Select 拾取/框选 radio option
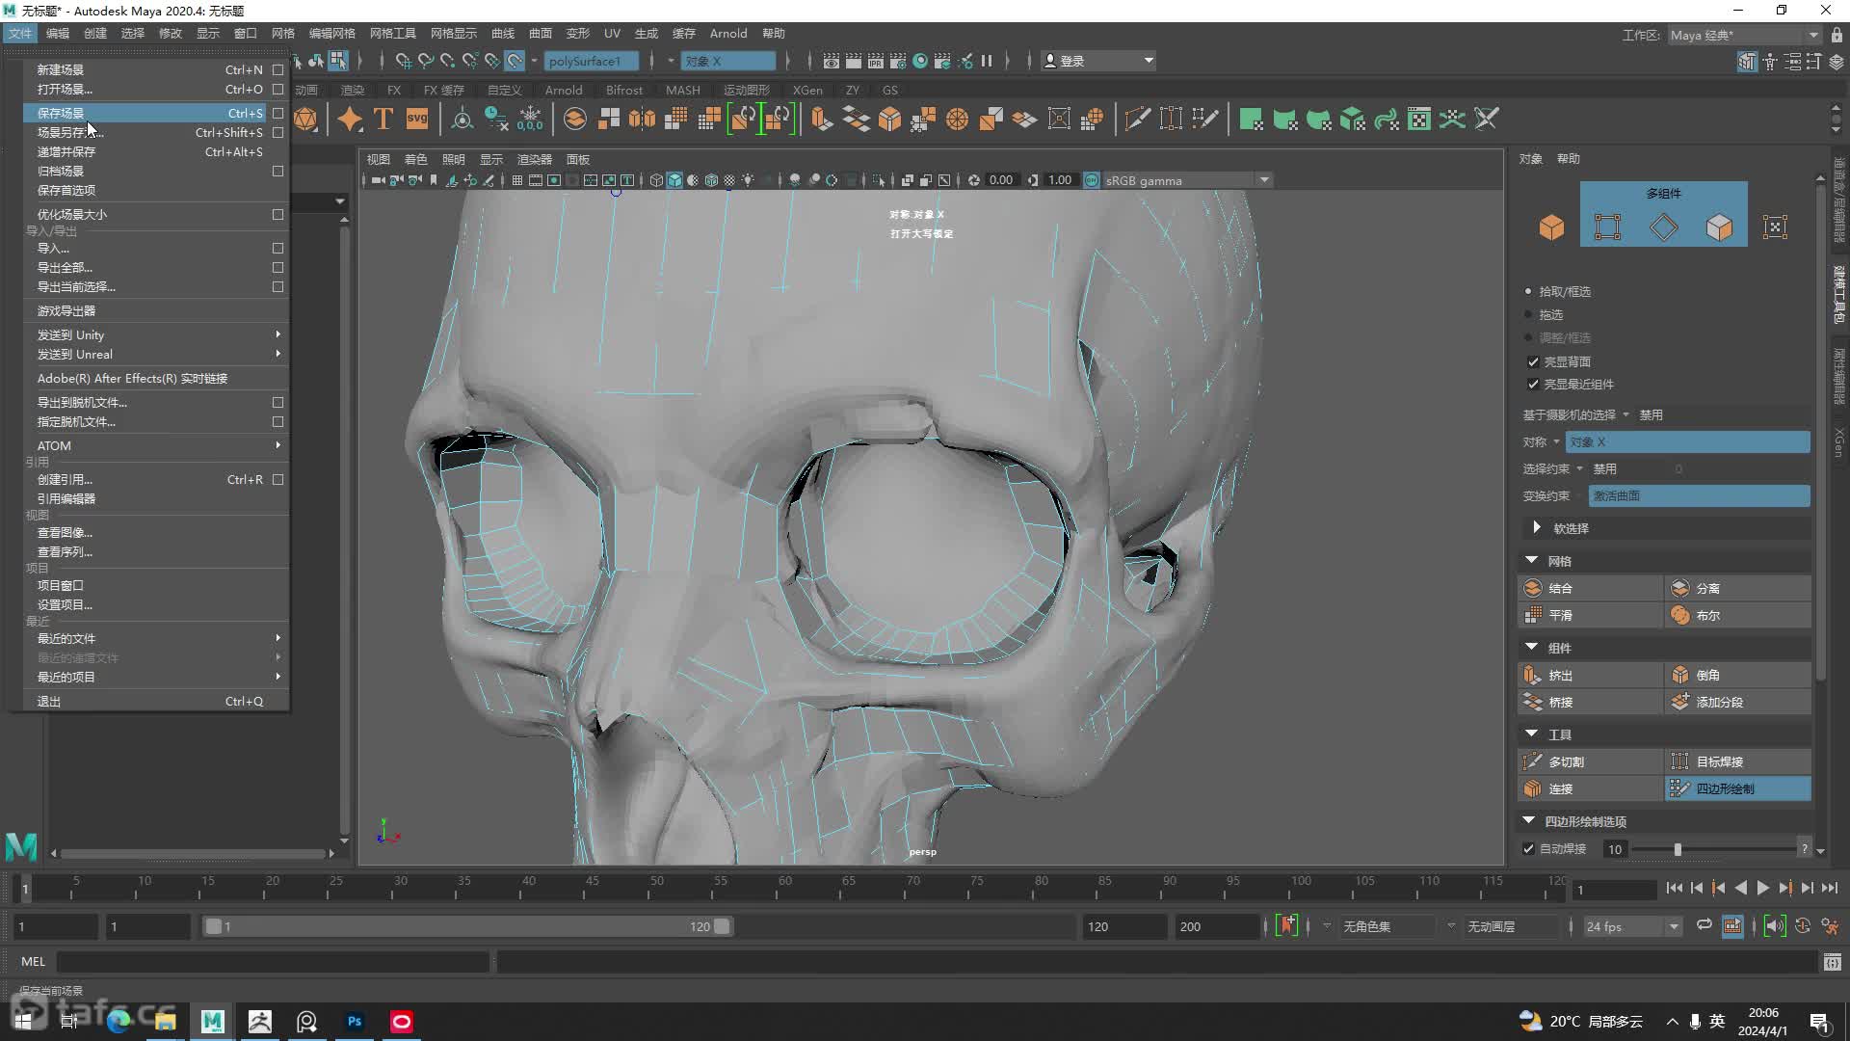1850x1041 pixels. click(1528, 291)
